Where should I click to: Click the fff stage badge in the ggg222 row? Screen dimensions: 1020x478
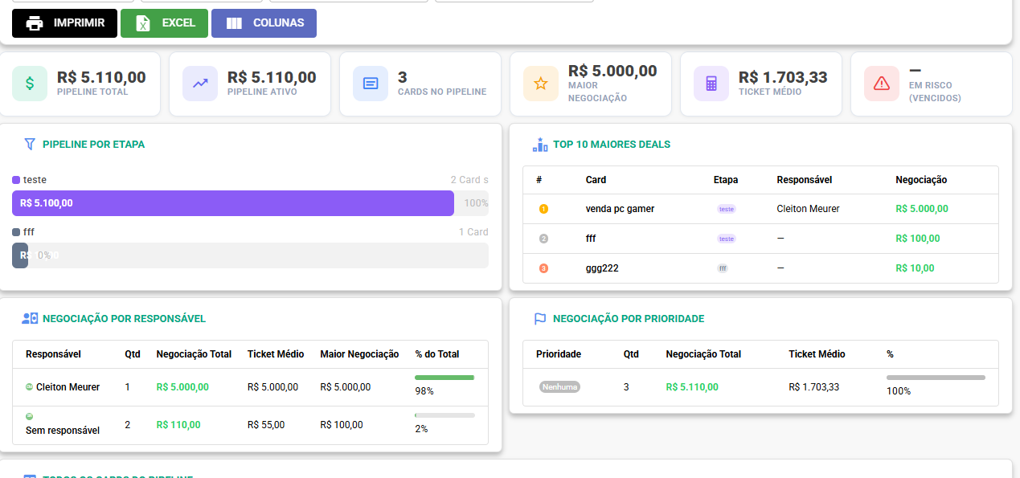pos(723,268)
